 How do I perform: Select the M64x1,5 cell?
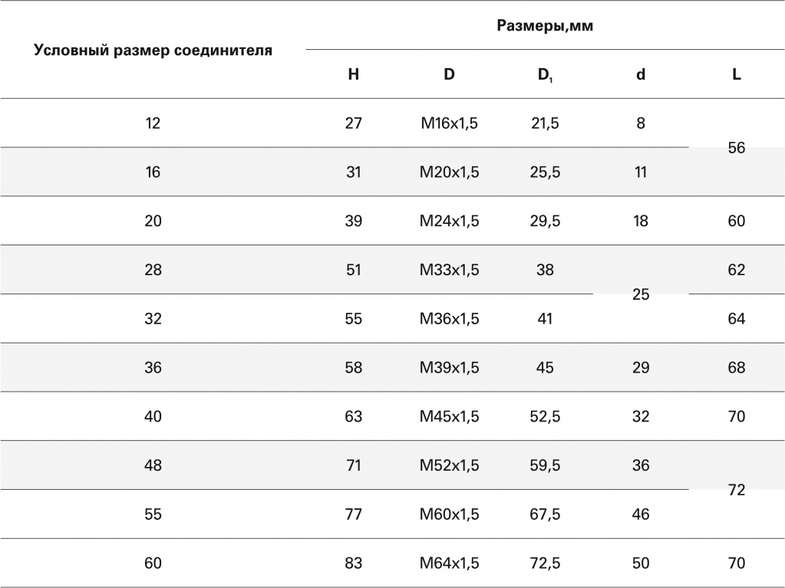point(449,563)
